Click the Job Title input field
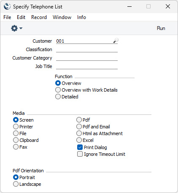The image size is (178, 193). point(87,66)
